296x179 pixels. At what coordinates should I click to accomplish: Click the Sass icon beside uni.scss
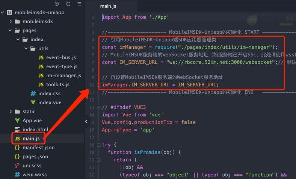(17, 165)
